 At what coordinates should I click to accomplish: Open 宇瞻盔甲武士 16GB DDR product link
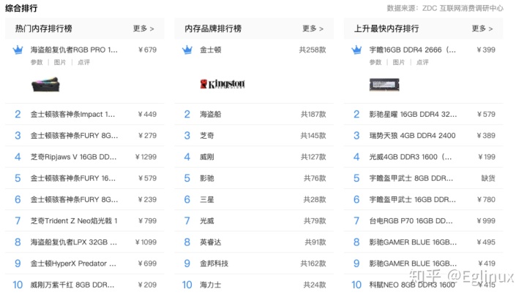(x=412, y=200)
